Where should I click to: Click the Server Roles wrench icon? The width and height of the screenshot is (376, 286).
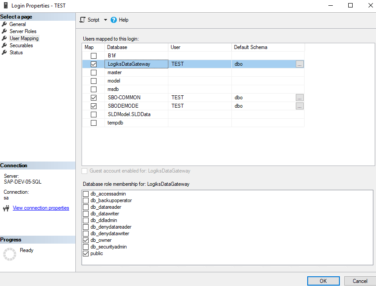(5, 31)
